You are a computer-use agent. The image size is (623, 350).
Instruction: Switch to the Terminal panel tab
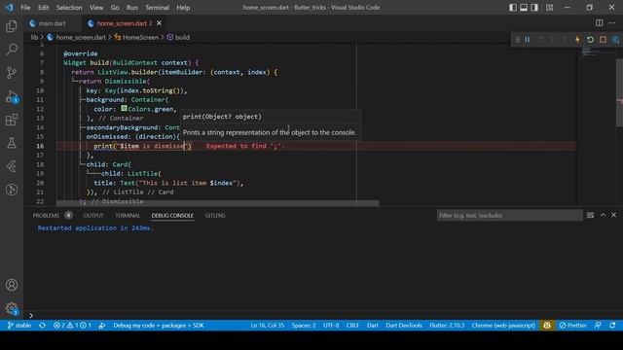[128, 216]
